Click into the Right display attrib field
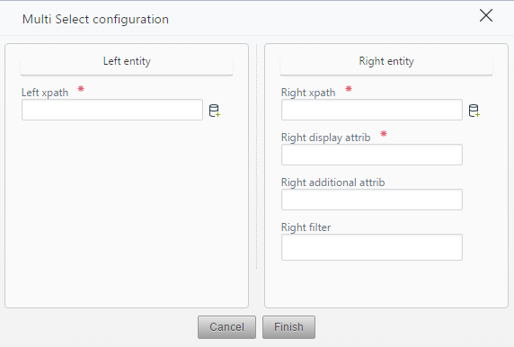 point(372,155)
